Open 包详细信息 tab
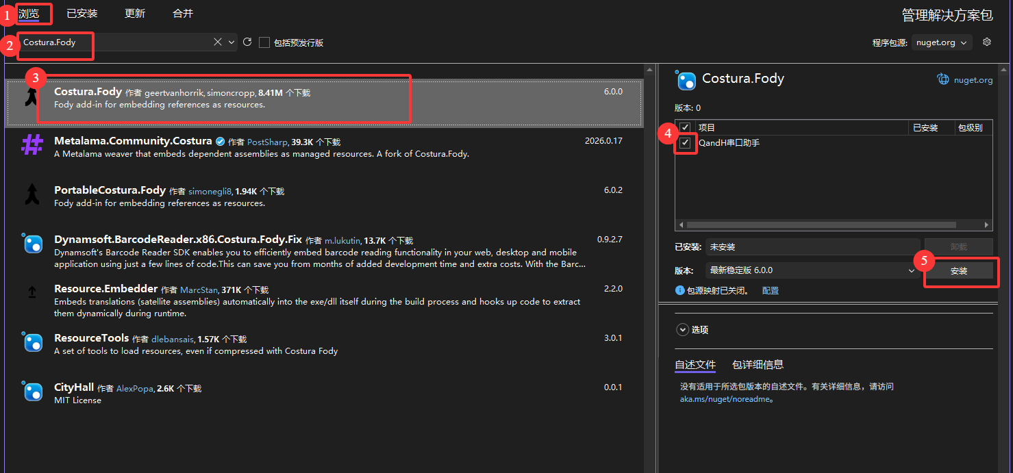This screenshot has width=1013, height=473. coord(758,364)
